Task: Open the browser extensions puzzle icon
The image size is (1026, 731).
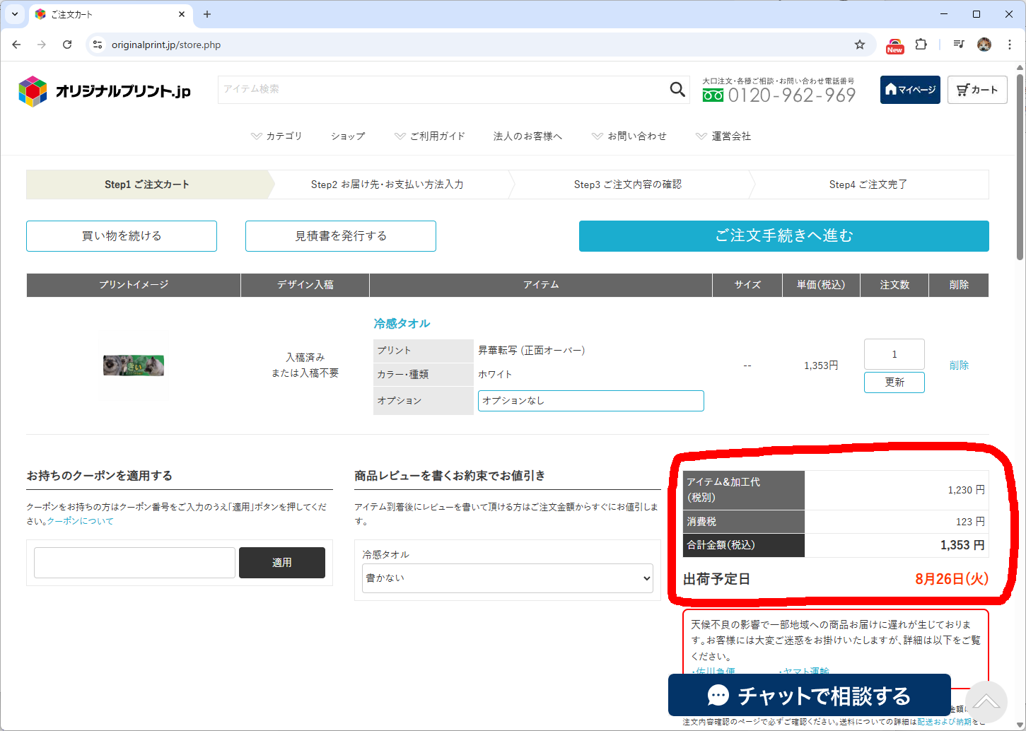Action: 921,45
